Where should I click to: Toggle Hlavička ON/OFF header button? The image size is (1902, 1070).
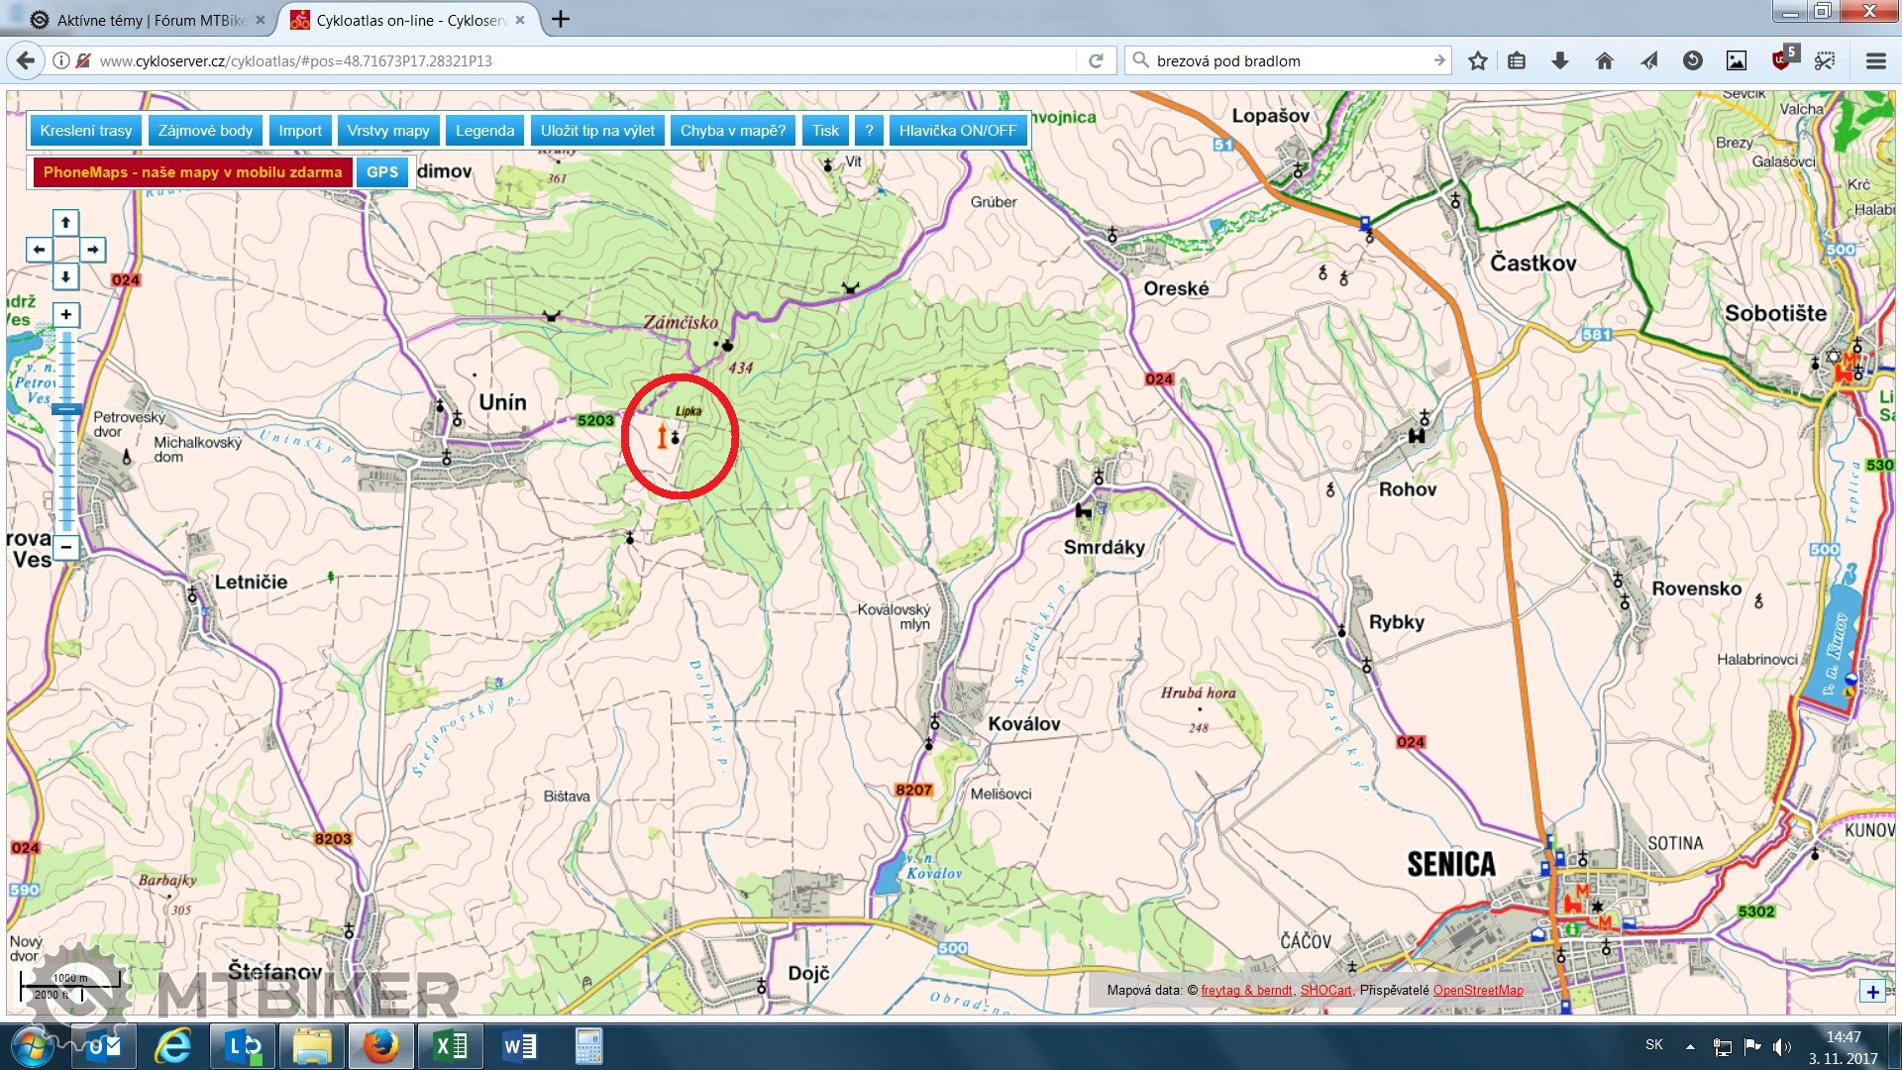click(957, 131)
